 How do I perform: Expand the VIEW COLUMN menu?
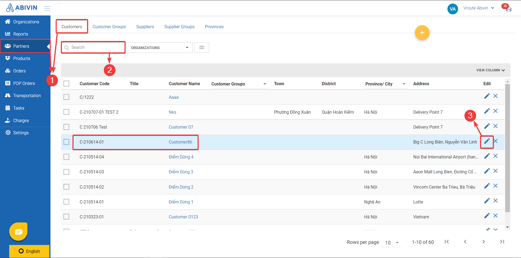click(x=490, y=70)
